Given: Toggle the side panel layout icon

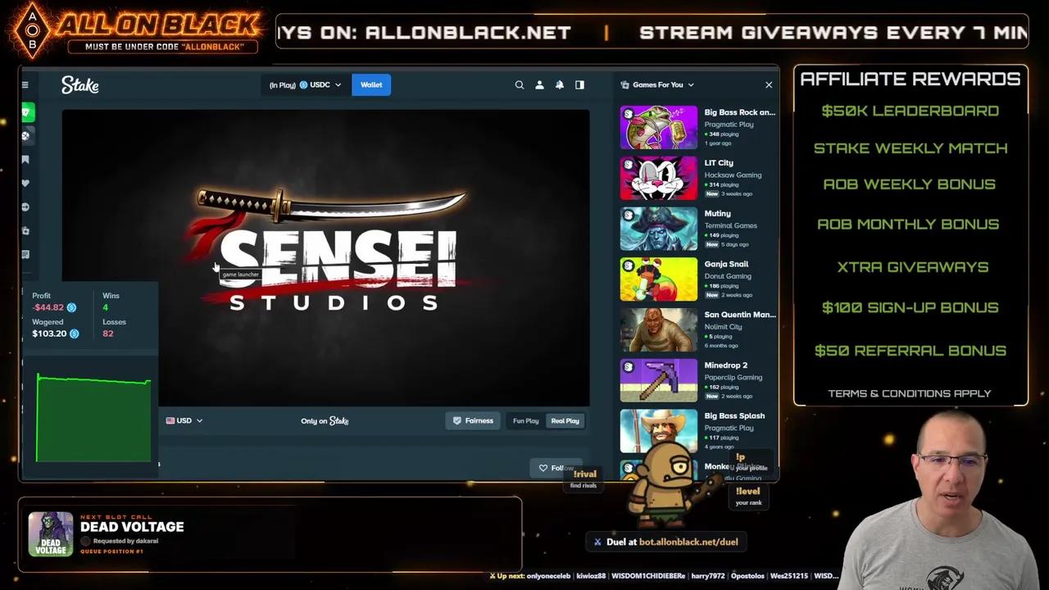Looking at the screenshot, I should [579, 85].
